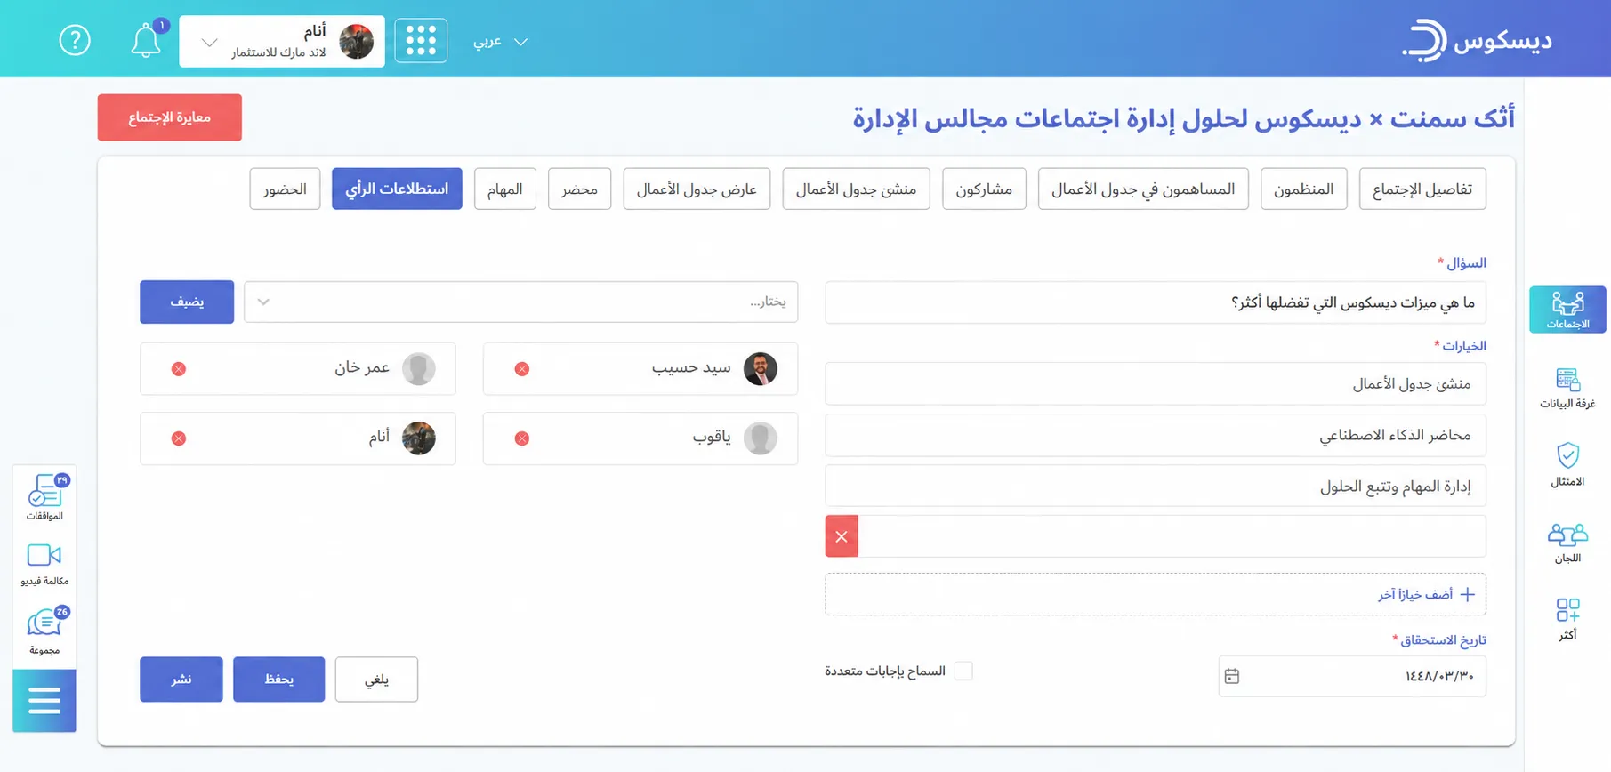1611x772 pixels.
Task: Open غرفة البيانات in the sidebar
Action: point(1567,389)
